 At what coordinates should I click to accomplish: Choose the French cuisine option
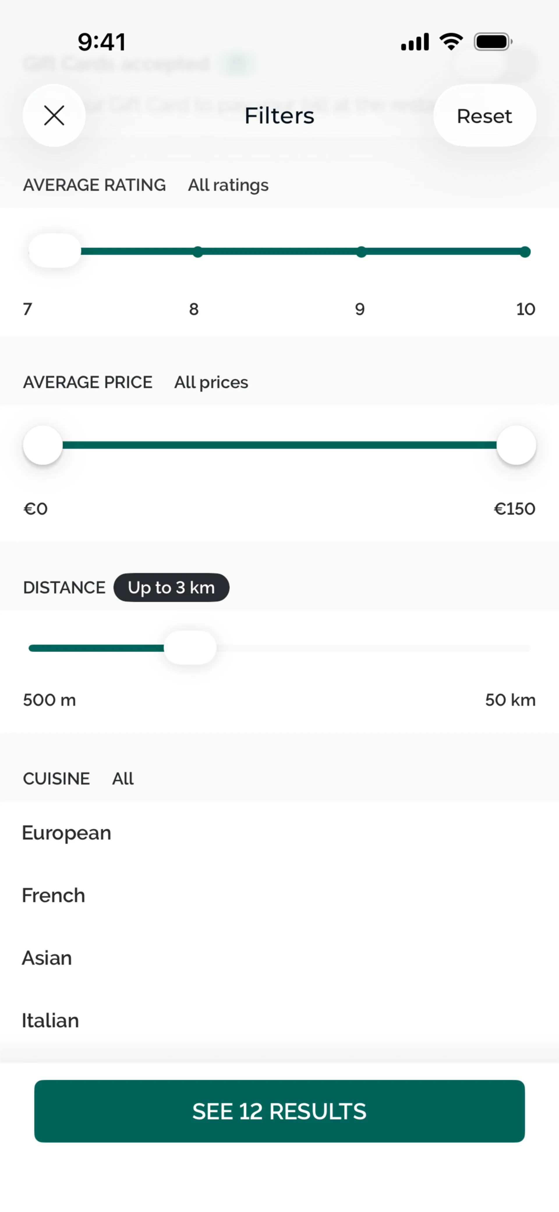coord(54,895)
